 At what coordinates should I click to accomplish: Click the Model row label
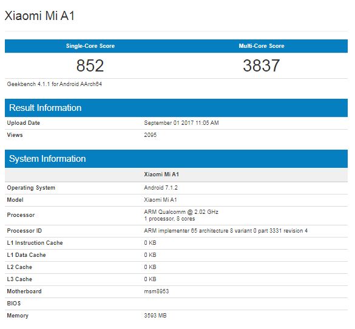pos(15,200)
